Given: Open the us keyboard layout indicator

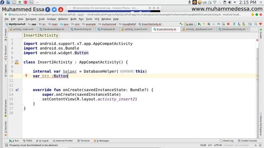Looking at the screenshot, I should (x=205, y=2).
